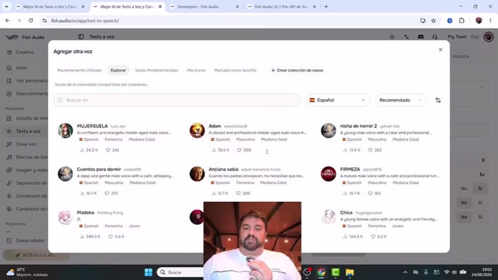Like the Adam voice heart icon

[239, 150]
